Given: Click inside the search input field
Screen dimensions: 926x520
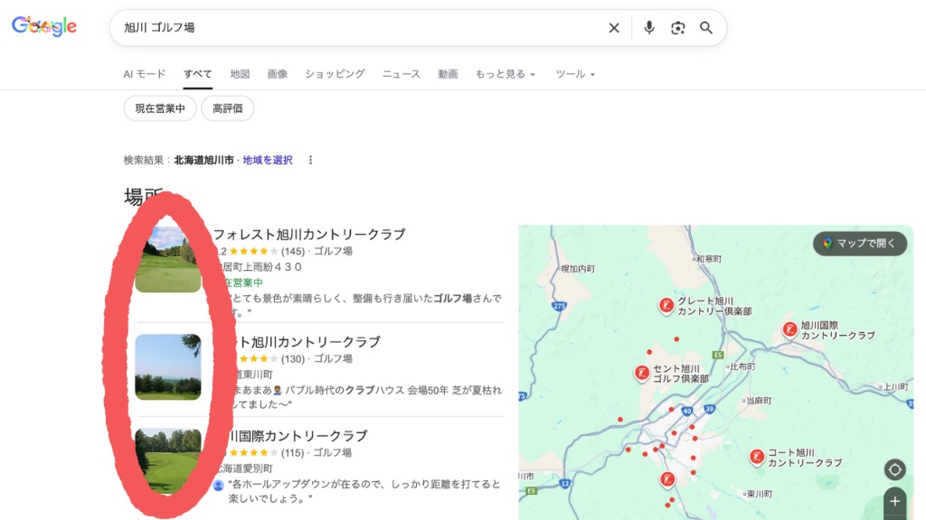Looking at the screenshot, I should (x=362, y=28).
